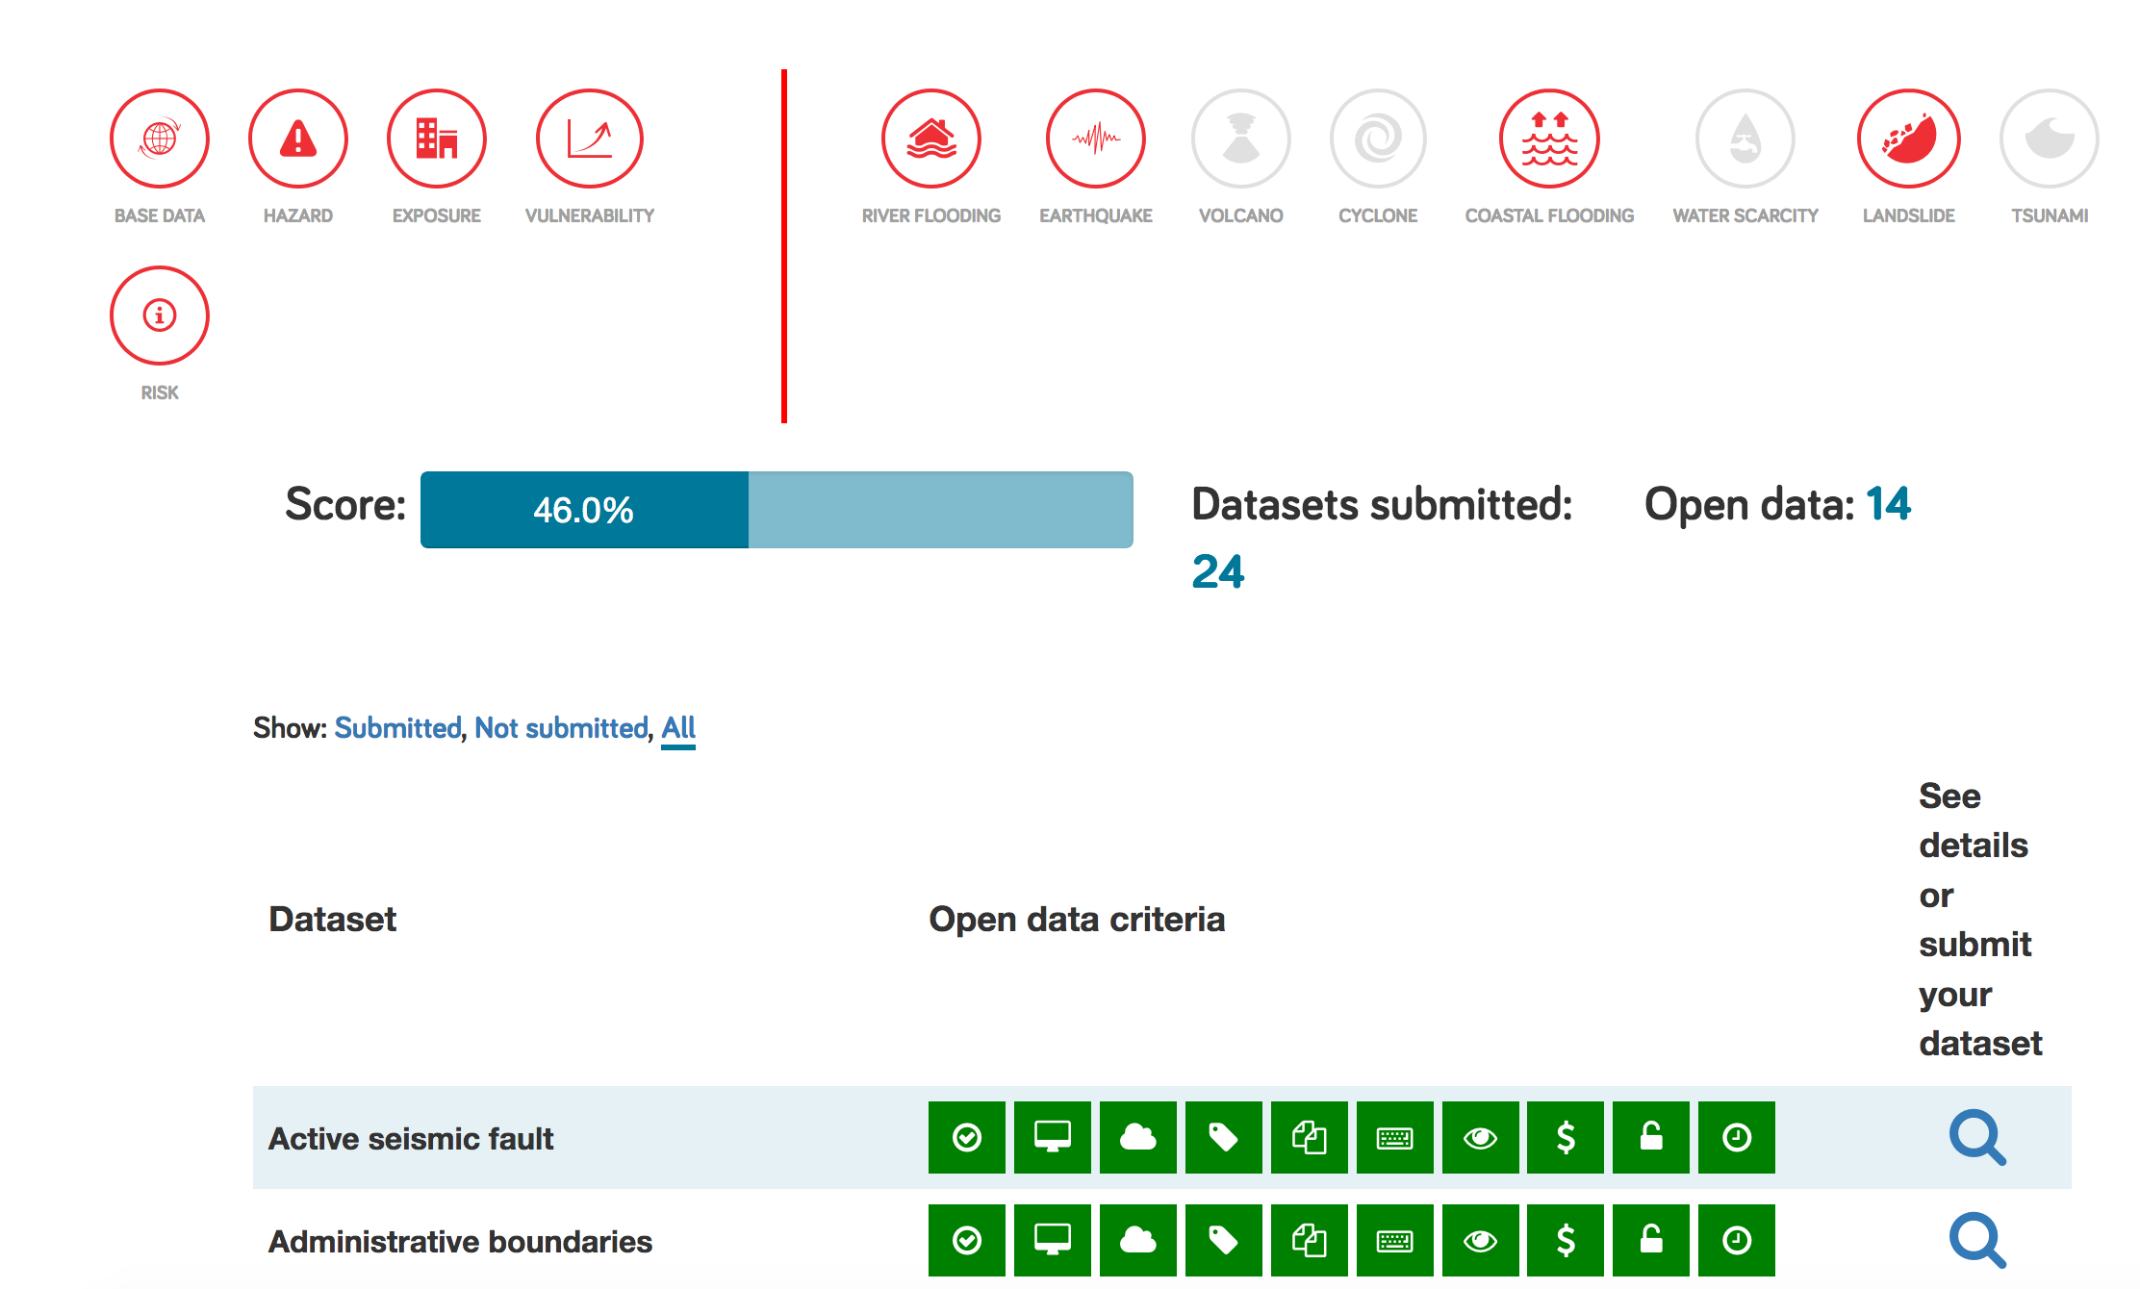
Task: Choose the Exposure buildings icon
Action: tap(437, 139)
